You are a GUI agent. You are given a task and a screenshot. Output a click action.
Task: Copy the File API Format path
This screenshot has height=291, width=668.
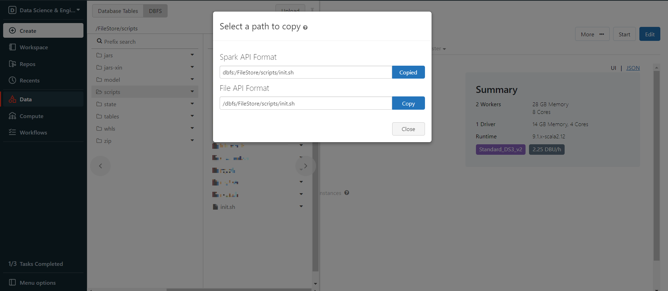coord(408,103)
